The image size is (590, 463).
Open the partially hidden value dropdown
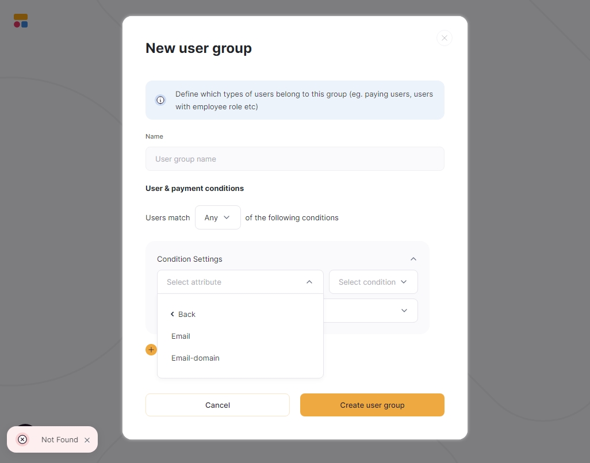point(371,311)
